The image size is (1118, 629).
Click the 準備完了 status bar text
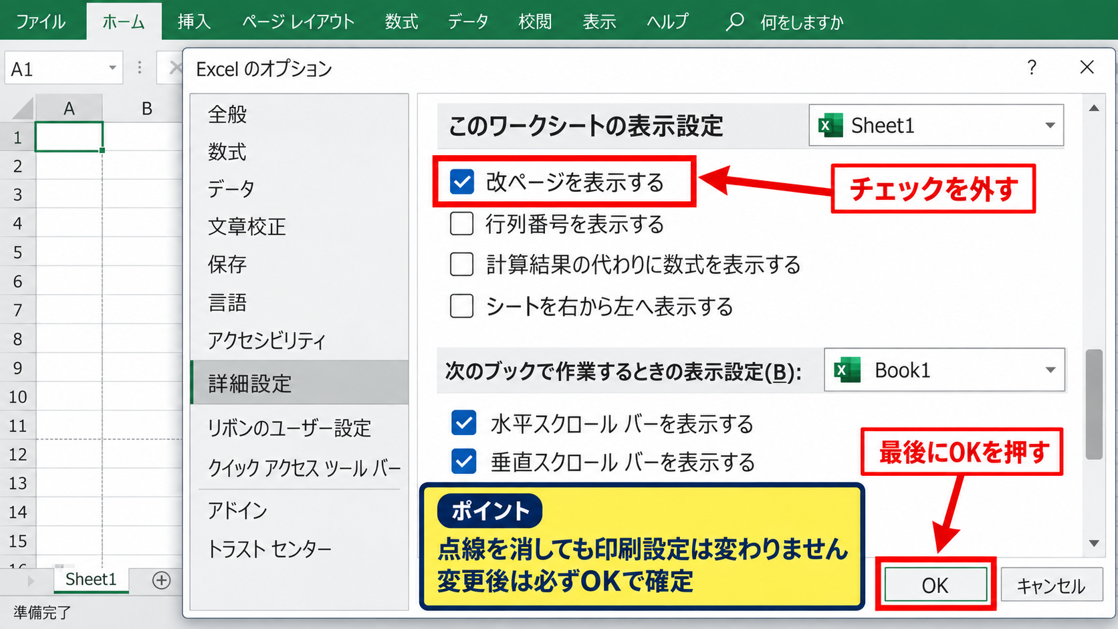(42, 612)
